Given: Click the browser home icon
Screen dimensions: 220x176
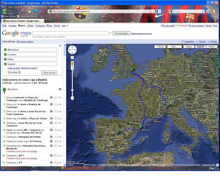Looking at the screenshot, I should (29, 12).
